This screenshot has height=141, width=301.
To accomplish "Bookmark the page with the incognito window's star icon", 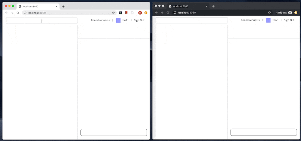I will click(x=269, y=13).
